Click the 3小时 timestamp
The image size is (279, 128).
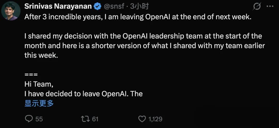pyautogui.click(x=139, y=7)
